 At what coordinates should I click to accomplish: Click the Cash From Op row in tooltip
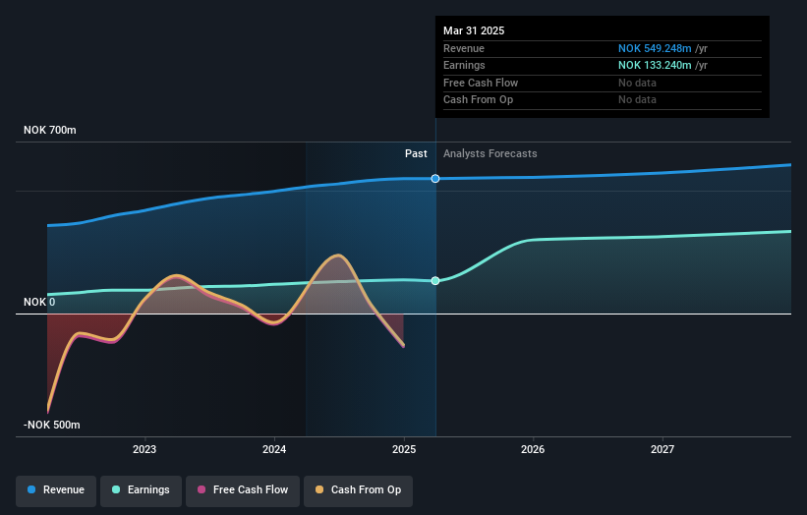pos(603,100)
